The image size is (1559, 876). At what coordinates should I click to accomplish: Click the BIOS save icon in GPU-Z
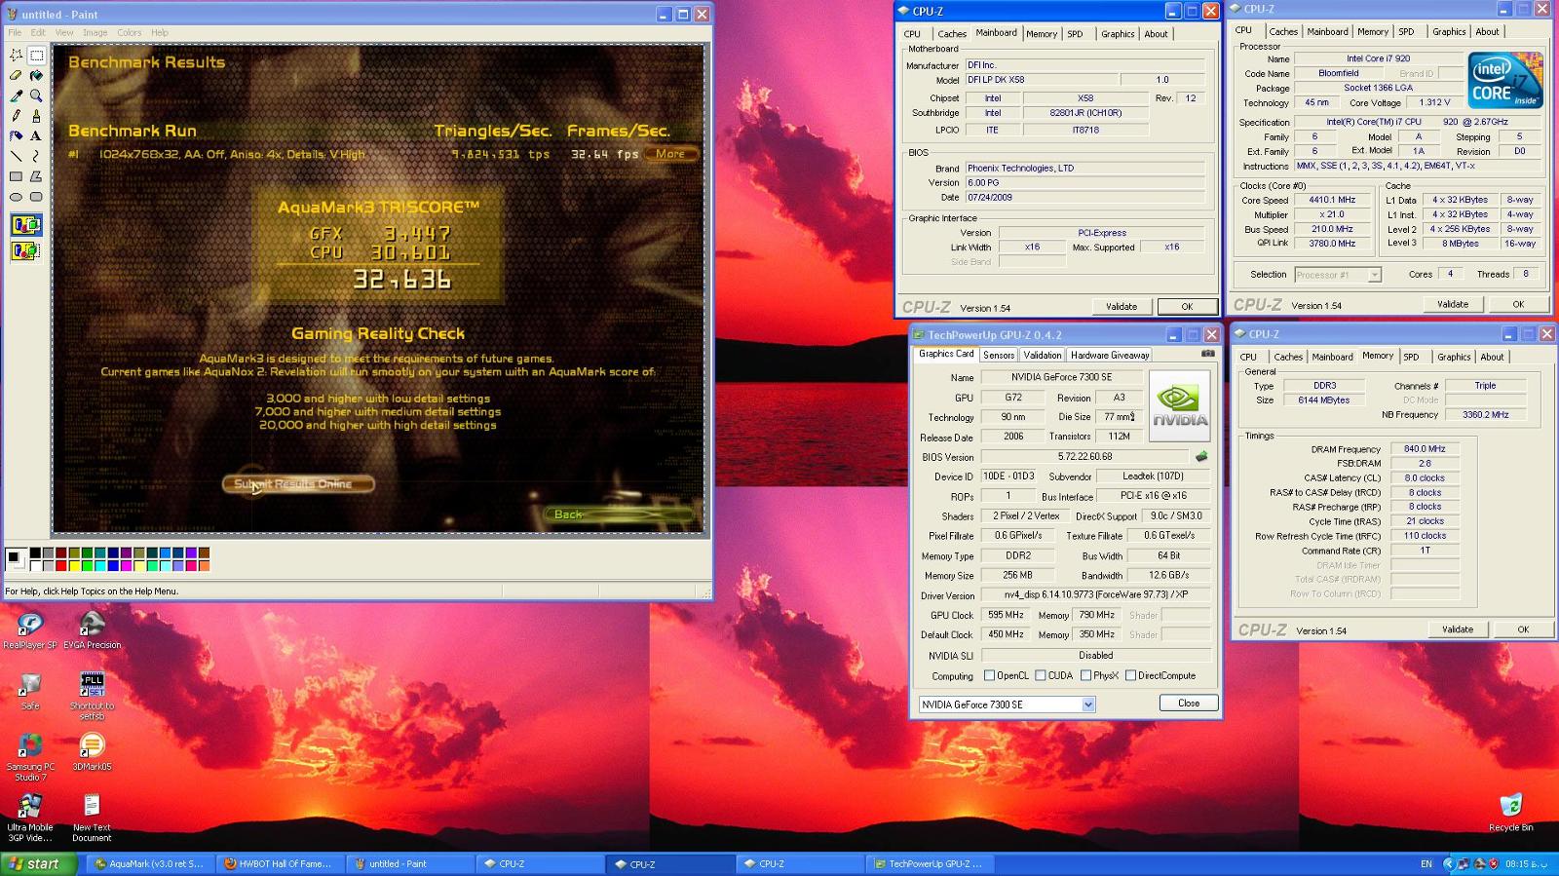pyautogui.click(x=1201, y=456)
